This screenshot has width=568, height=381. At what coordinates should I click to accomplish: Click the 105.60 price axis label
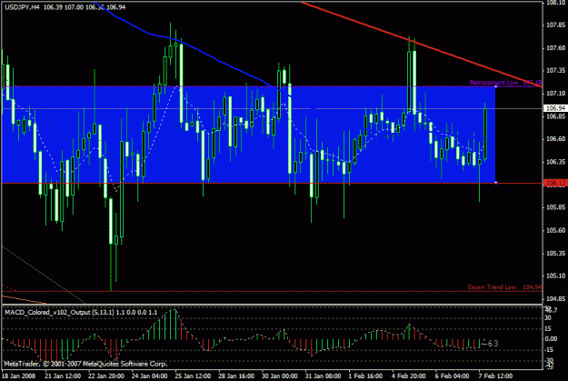(555, 230)
